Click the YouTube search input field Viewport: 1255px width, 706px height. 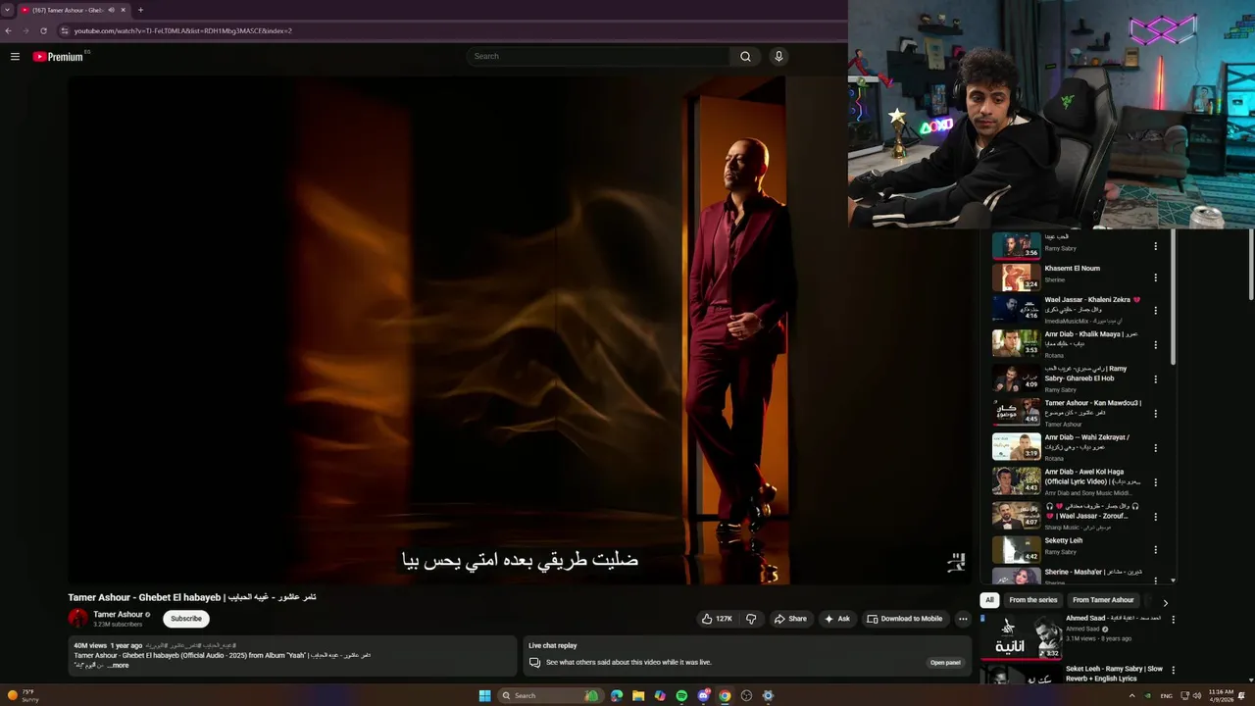coord(598,56)
